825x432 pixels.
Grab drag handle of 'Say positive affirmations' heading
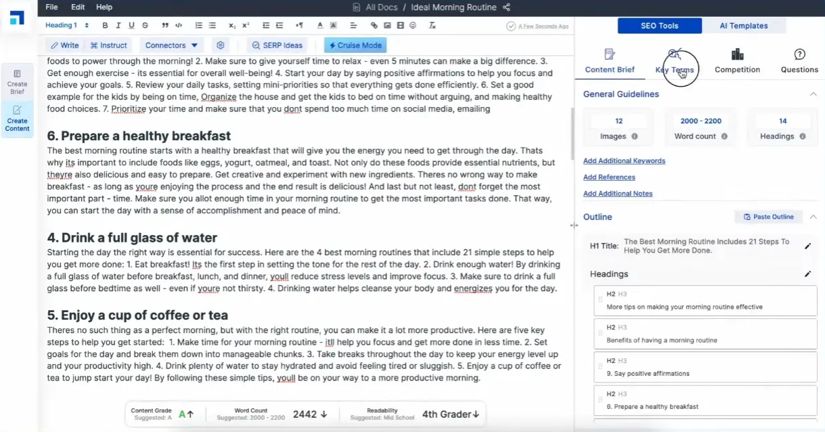600,367
